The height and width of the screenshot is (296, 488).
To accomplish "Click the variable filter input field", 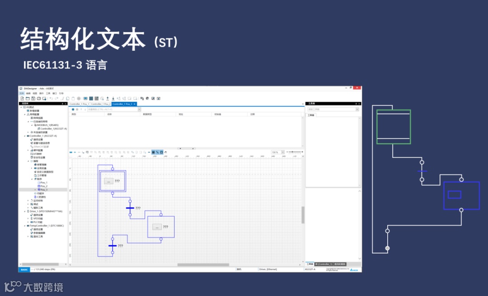I will [113, 109].
